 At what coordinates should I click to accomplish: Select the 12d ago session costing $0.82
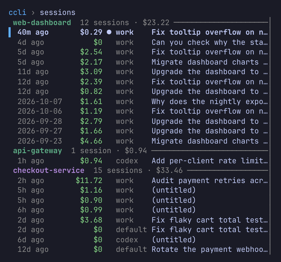click(x=138, y=92)
